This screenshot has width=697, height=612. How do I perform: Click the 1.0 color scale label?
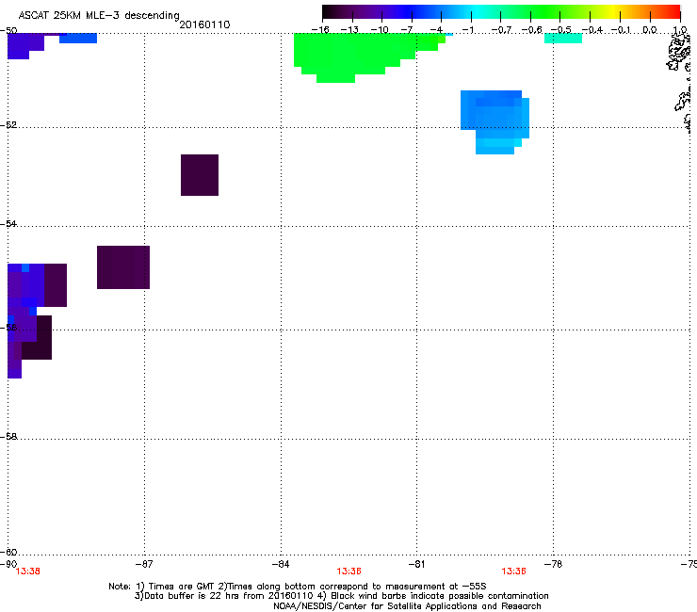[x=680, y=30]
